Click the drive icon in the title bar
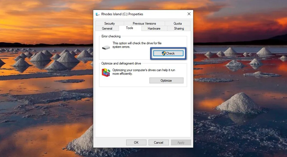The height and width of the screenshot is (157, 287). [98, 14]
